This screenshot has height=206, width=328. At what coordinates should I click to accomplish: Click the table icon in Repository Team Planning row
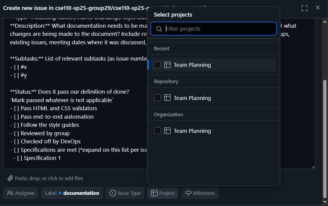point(167,98)
